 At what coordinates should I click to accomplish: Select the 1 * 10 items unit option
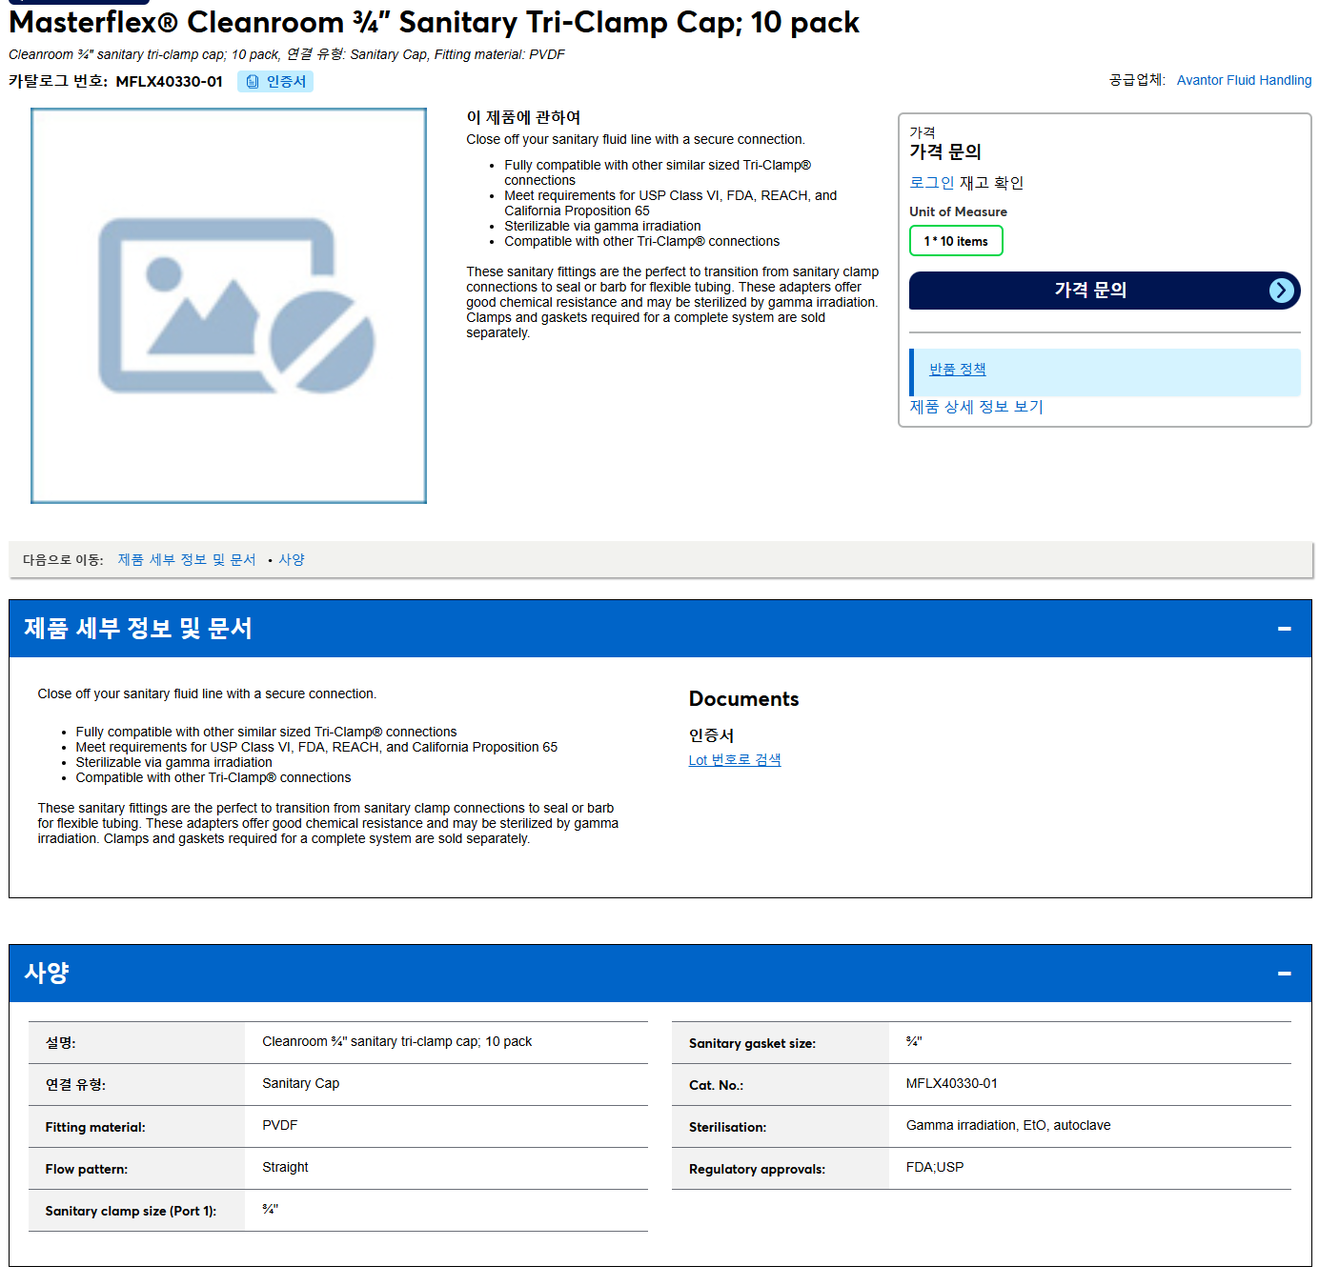tap(956, 241)
